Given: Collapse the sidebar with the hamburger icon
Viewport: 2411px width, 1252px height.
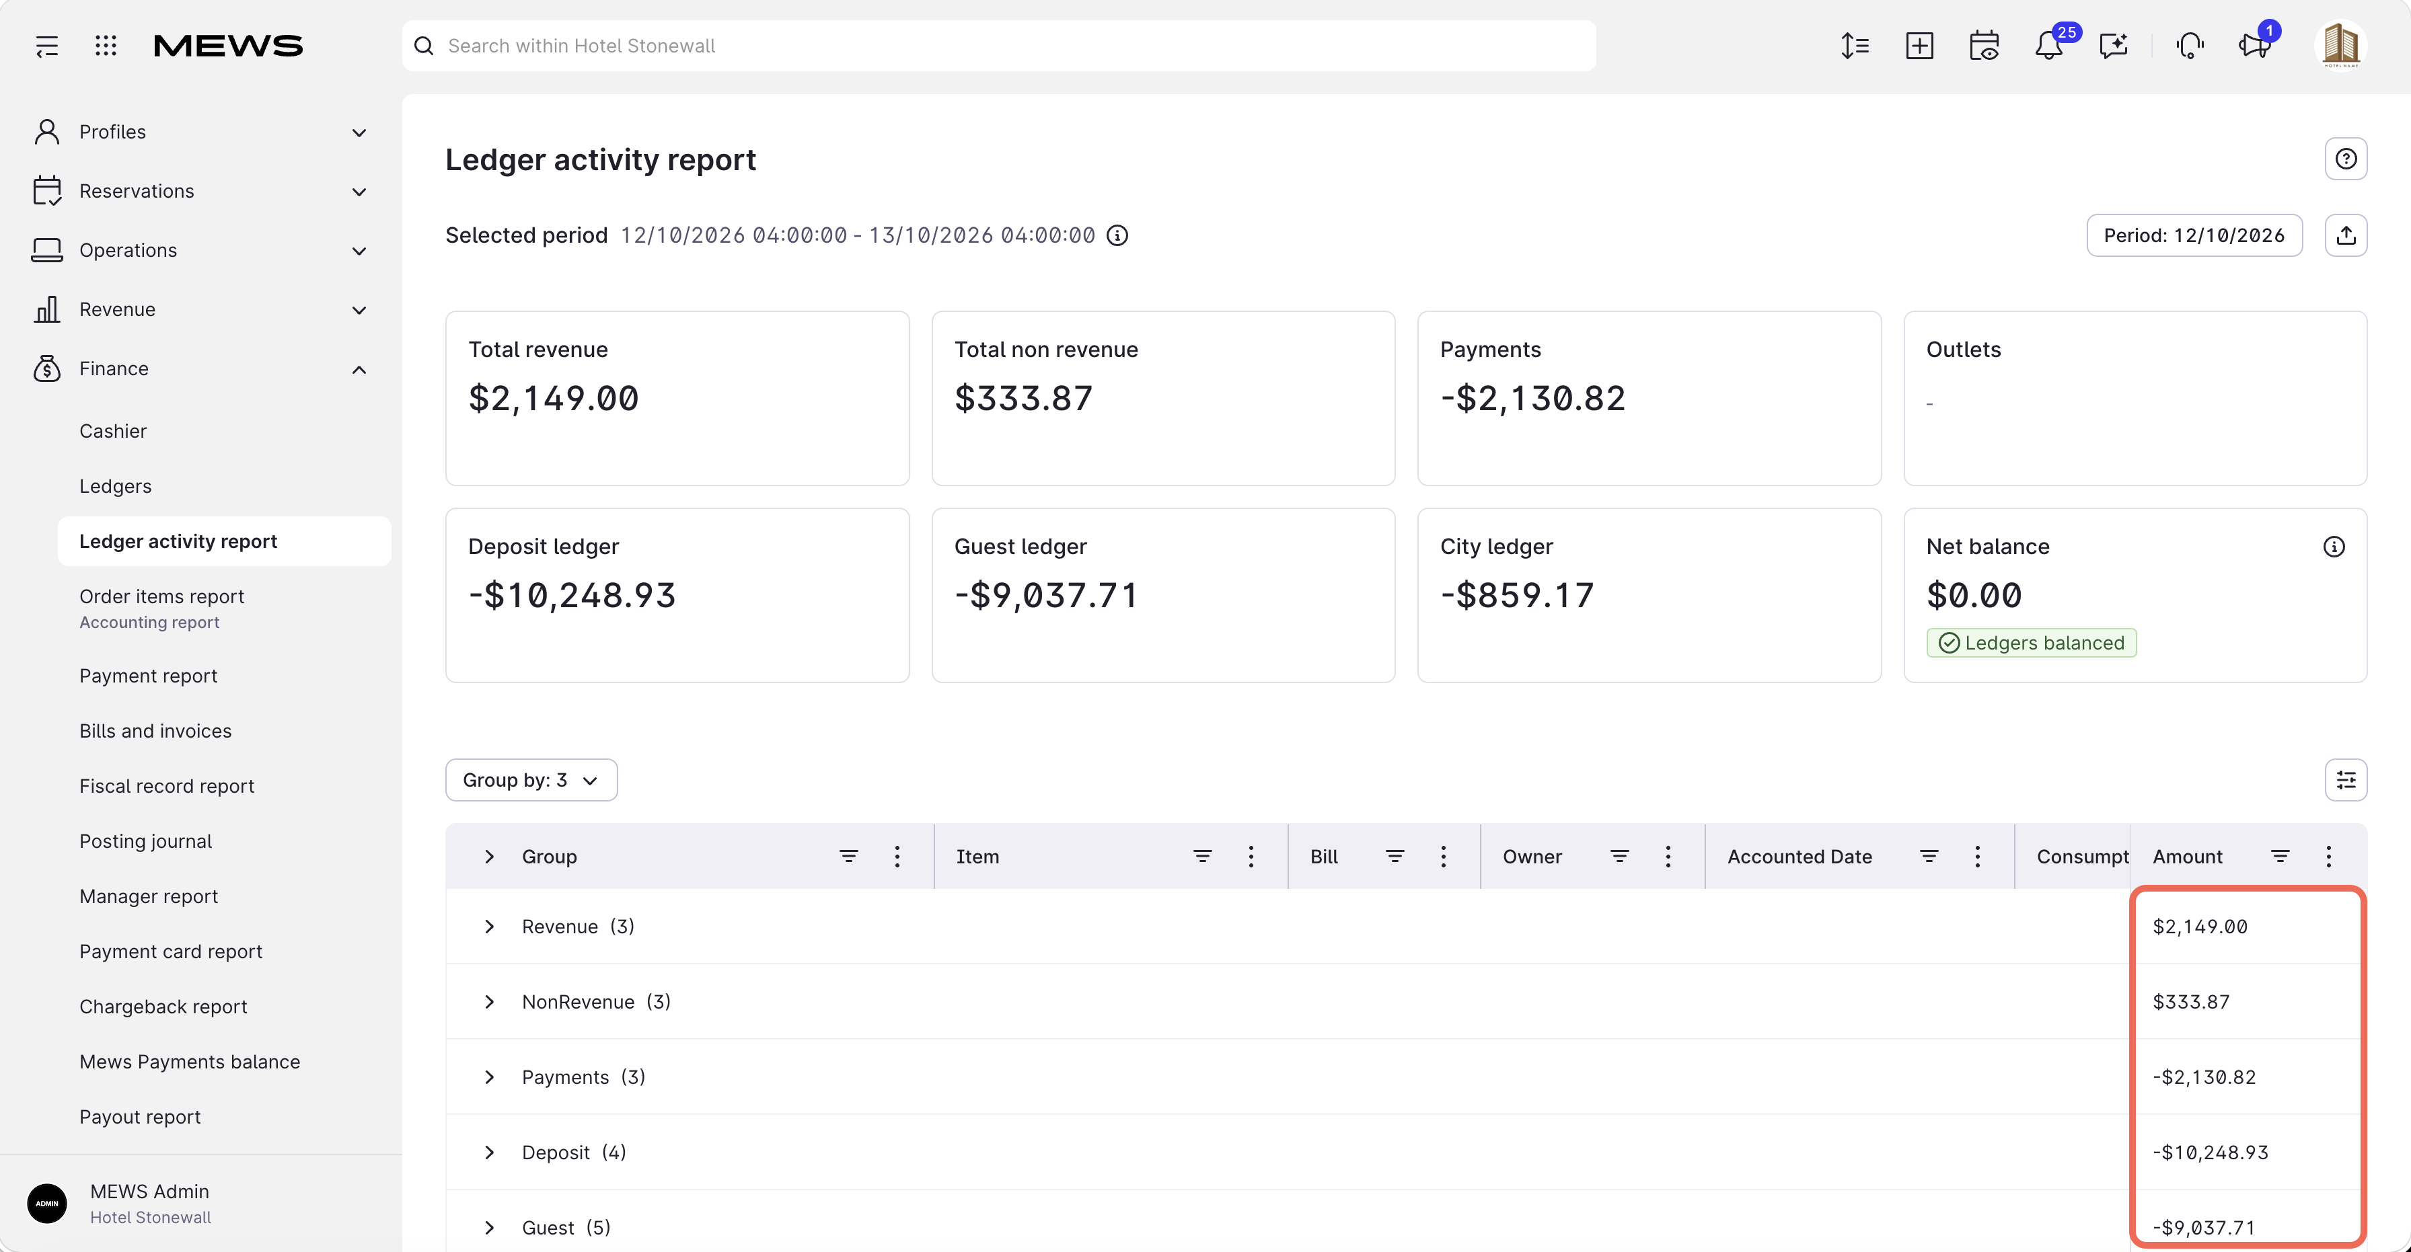Looking at the screenshot, I should (x=47, y=46).
